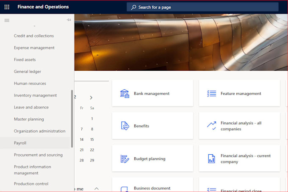
Task: Click the Bank management tile icon
Action: 125,94
